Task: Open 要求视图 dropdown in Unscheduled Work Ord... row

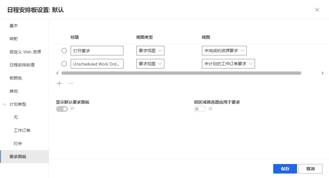Action: (150, 64)
